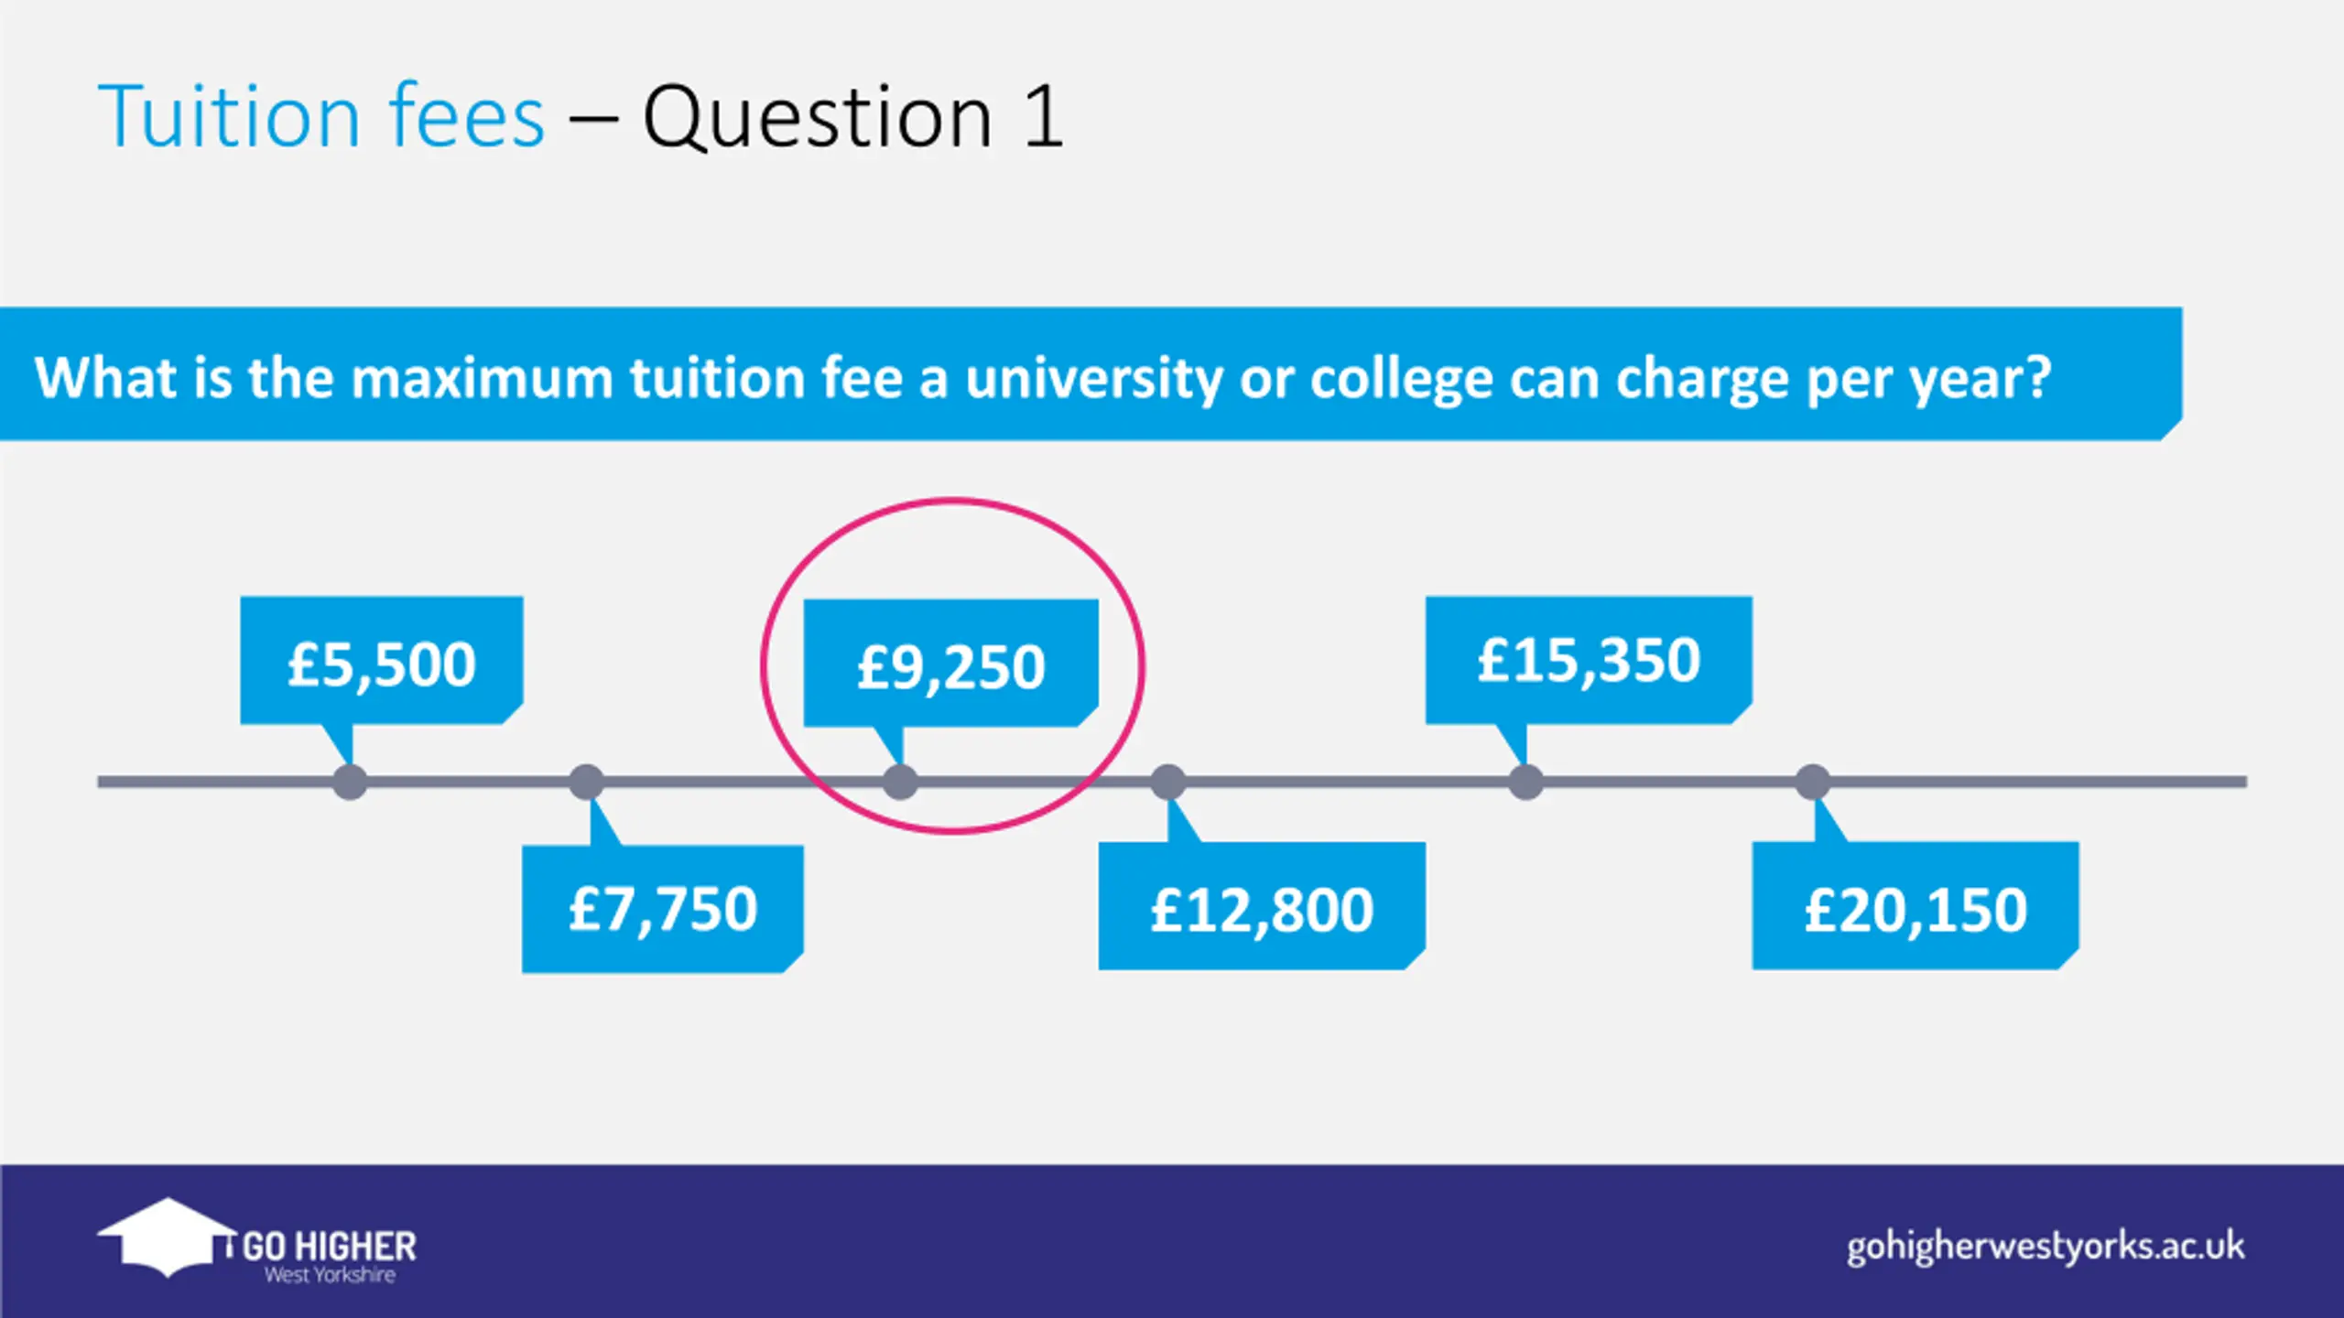
Task: Click the GO HIGHER West Yorkshire text
Action: pos(330,1257)
